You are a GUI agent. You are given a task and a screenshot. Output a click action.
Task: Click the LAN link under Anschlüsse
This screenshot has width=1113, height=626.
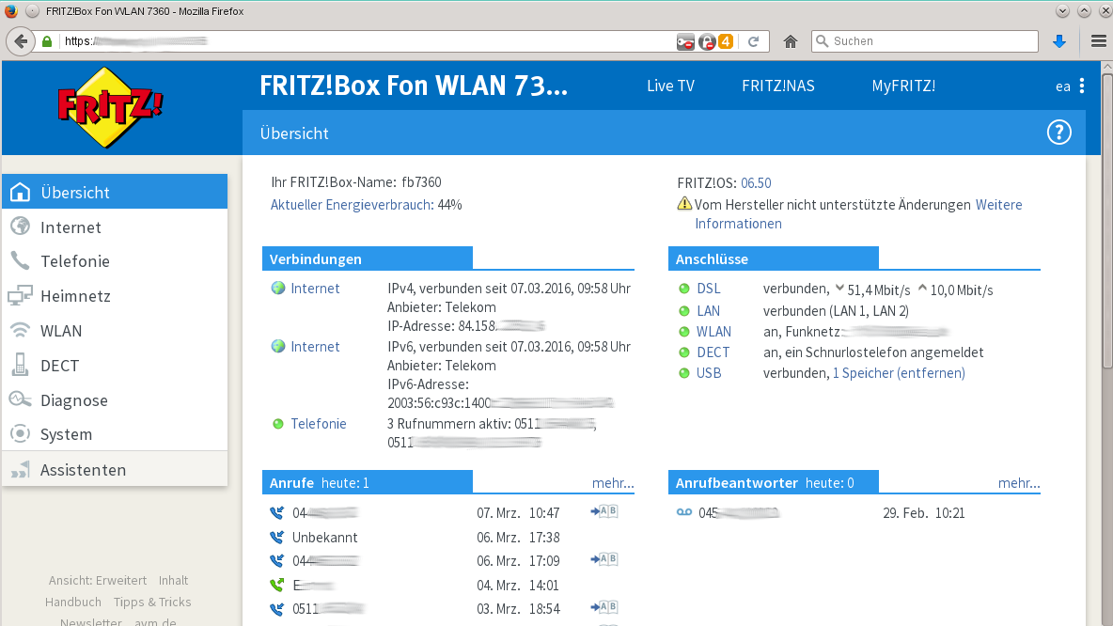(x=709, y=311)
